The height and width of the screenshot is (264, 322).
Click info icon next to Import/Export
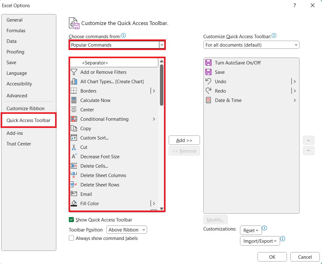(x=283, y=239)
